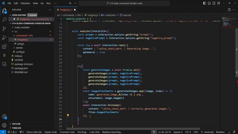Viewport: 238px width, 134px height.
Task: Toggle the primary side bar layout icon
Action: (x=205, y=3)
